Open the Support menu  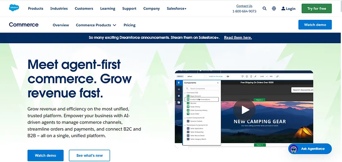tap(129, 9)
